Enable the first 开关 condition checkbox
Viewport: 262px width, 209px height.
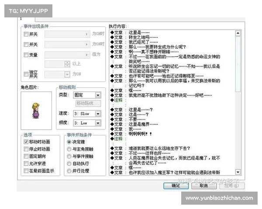click(26, 34)
